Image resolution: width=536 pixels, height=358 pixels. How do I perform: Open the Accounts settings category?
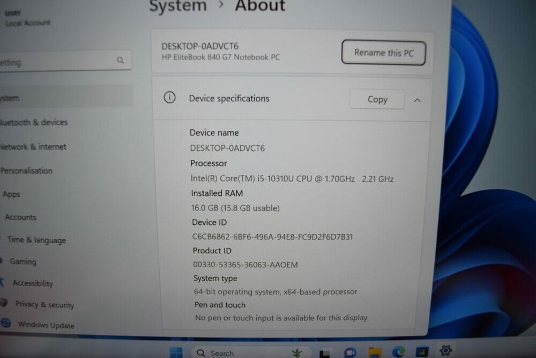(20, 217)
